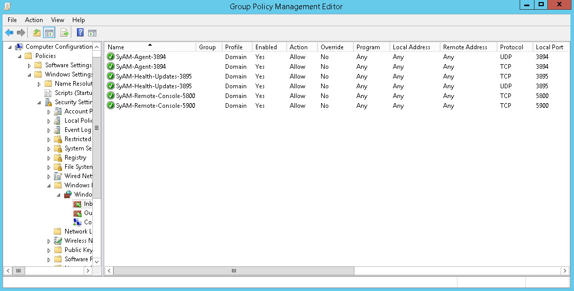The width and height of the screenshot is (574, 291).
Task: Click the rule list horizontal scrollbar thumb
Action: pyautogui.click(x=233, y=270)
